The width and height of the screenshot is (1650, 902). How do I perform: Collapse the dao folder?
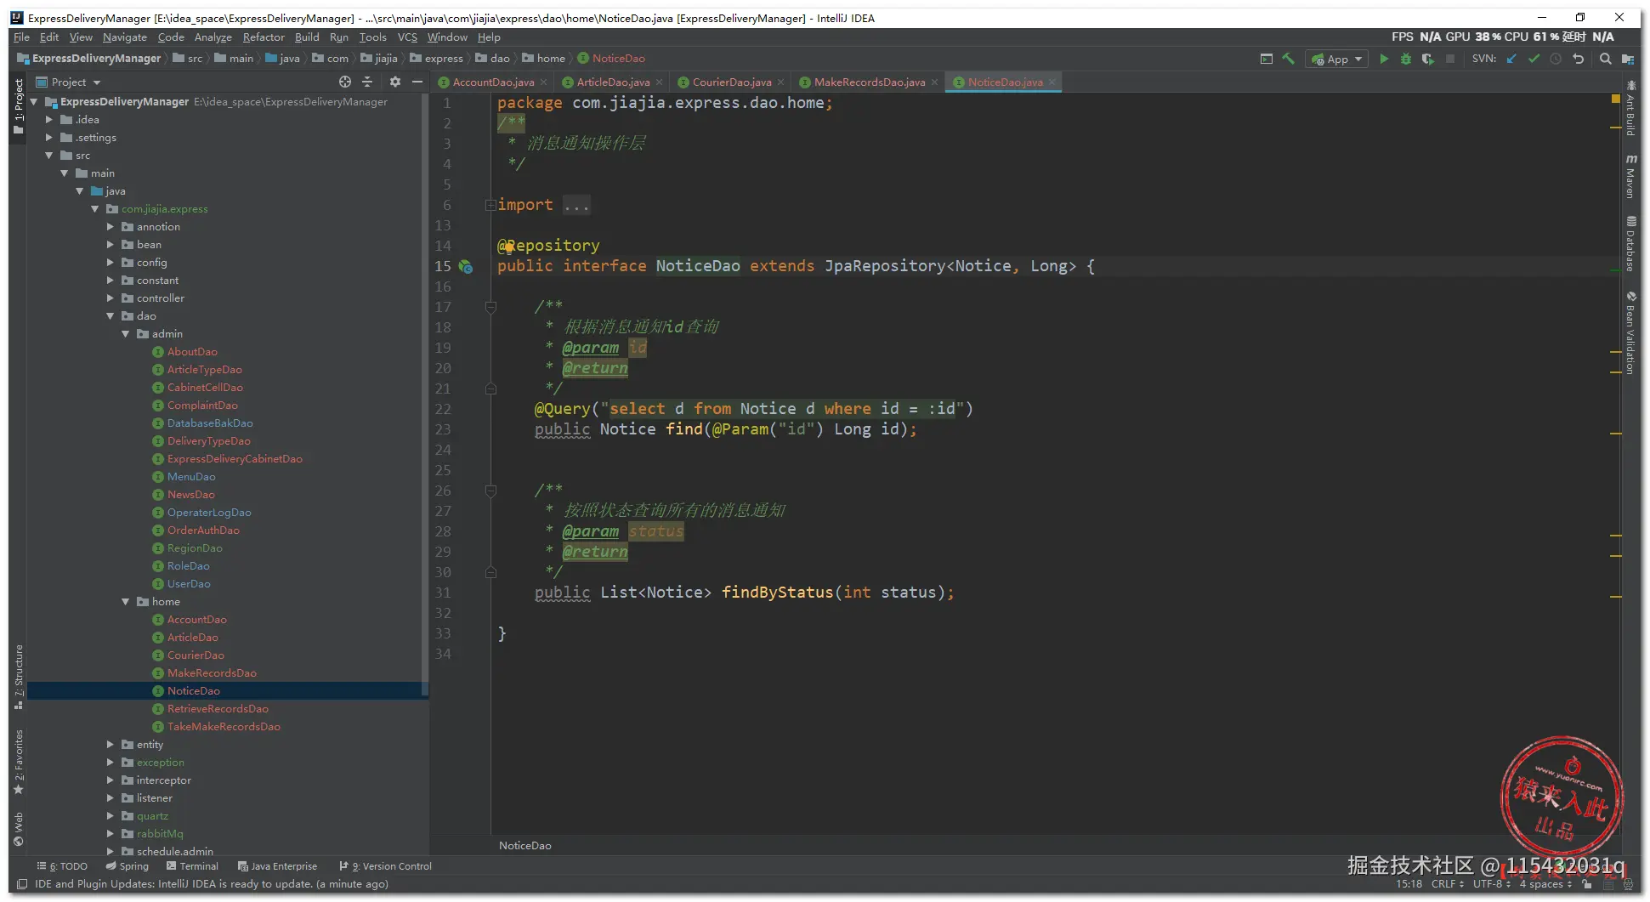tap(111, 316)
